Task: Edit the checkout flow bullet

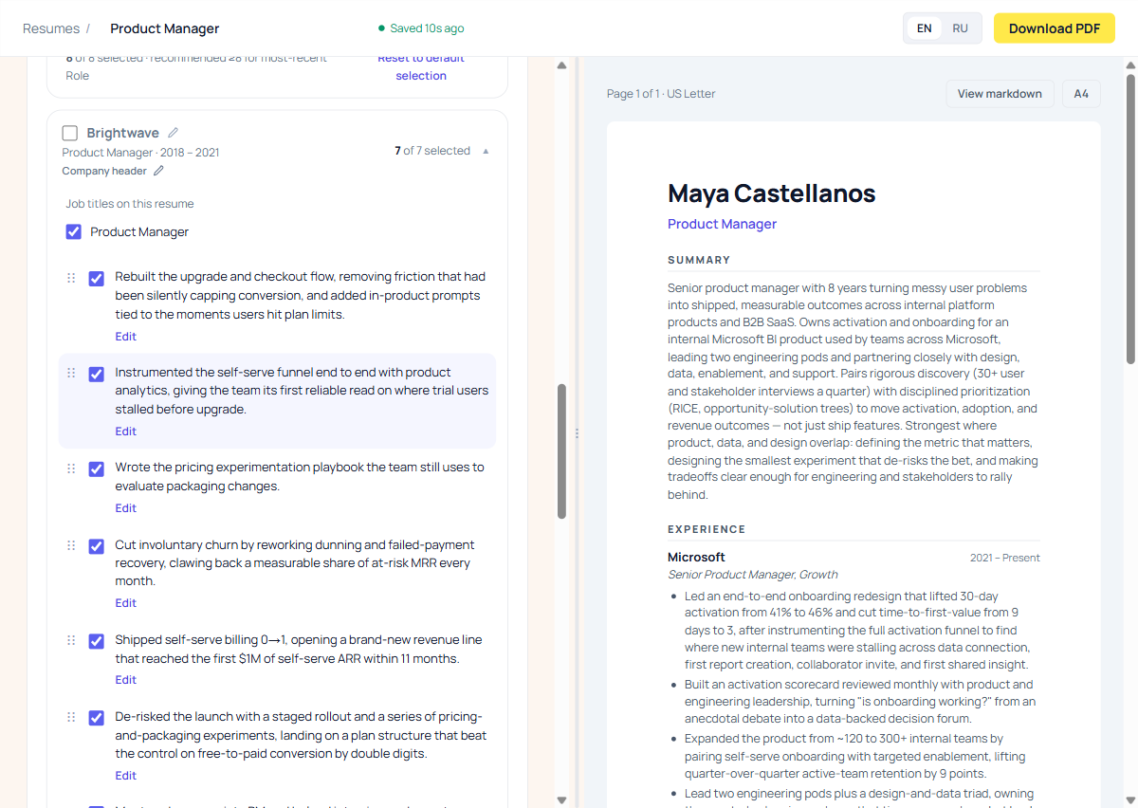Action: pyautogui.click(x=126, y=337)
